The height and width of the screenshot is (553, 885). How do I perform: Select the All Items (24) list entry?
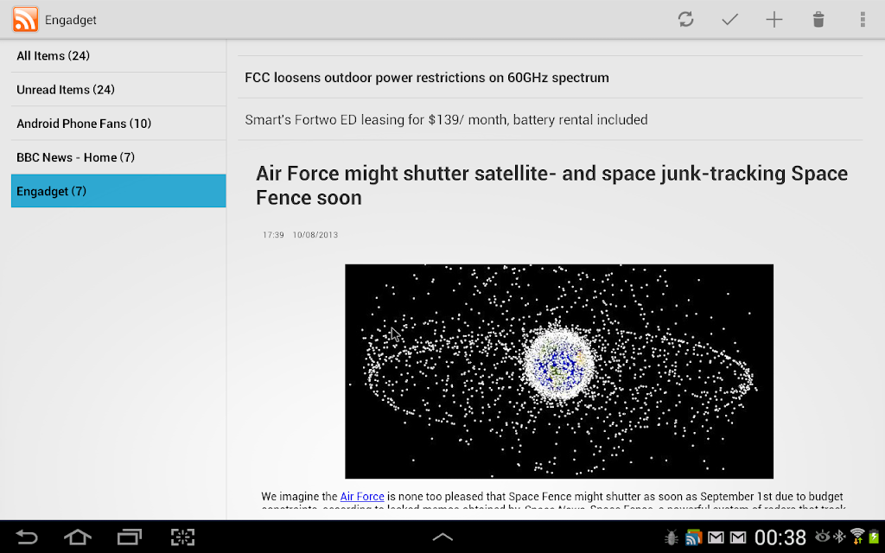tap(118, 55)
